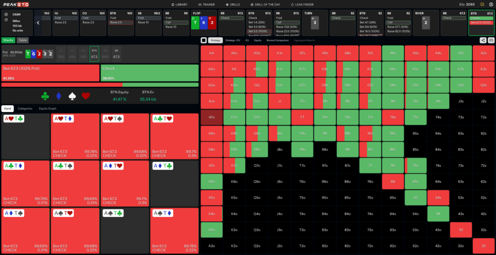Select the red 2 flop card
The height and width of the screenshot is (255, 496).
point(212,23)
